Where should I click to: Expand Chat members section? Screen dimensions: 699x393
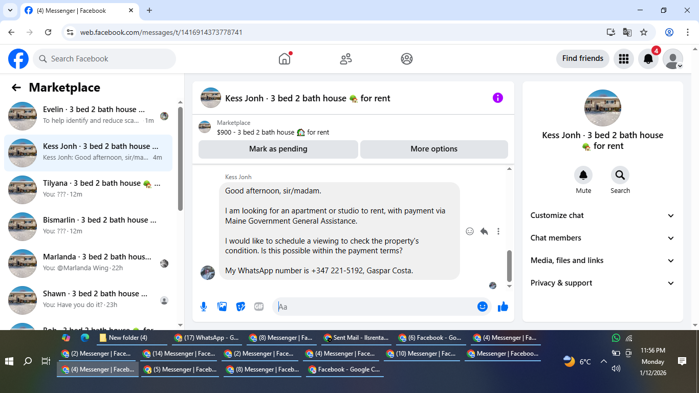coord(603,238)
